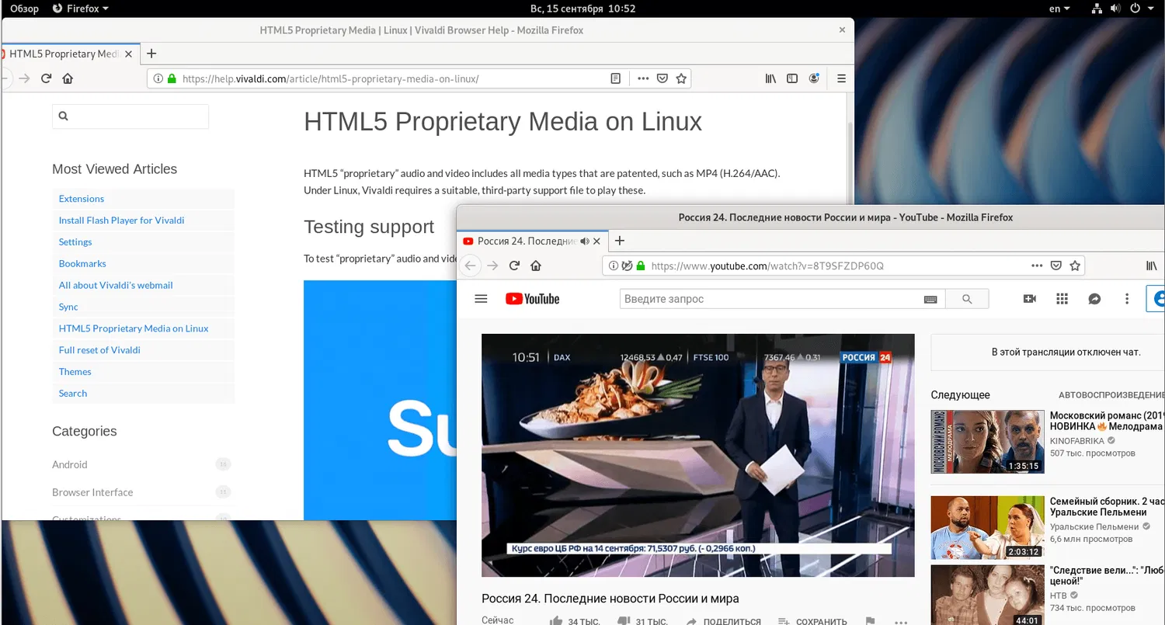The height and width of the screenshot is (625, 1165).
Task: Click the back arrow in the YouTube window
Action: pyautogui.click(x=470, y=266)
